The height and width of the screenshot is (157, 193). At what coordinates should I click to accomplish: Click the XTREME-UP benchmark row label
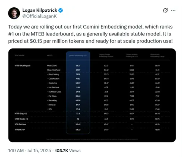click(x=20, y=130)
